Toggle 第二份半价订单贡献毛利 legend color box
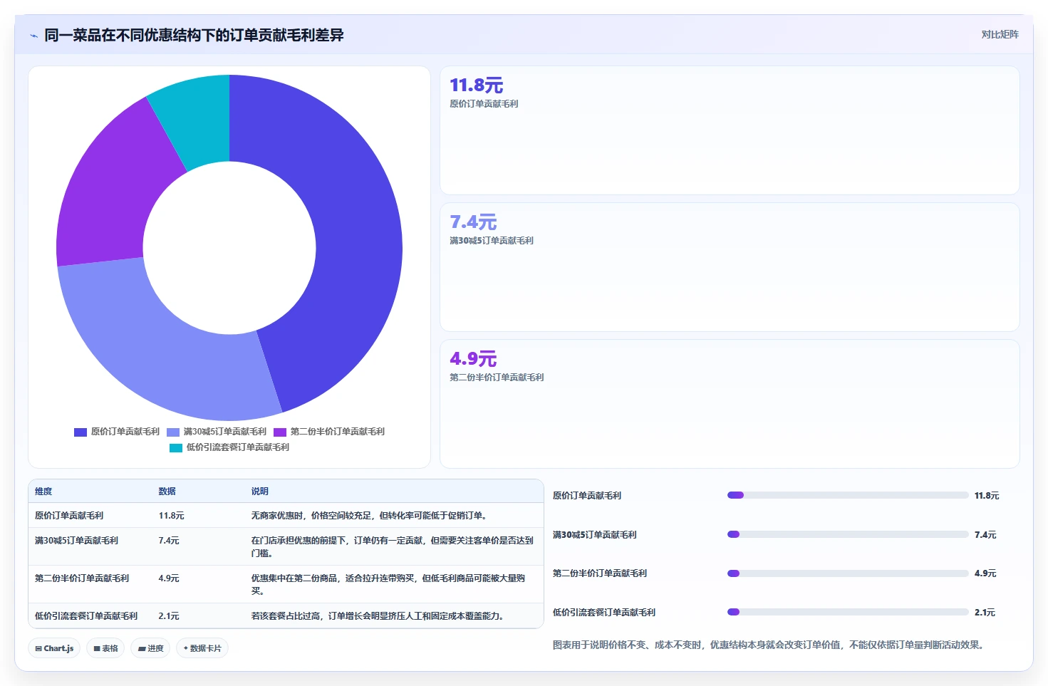 (x=280, y=432)
